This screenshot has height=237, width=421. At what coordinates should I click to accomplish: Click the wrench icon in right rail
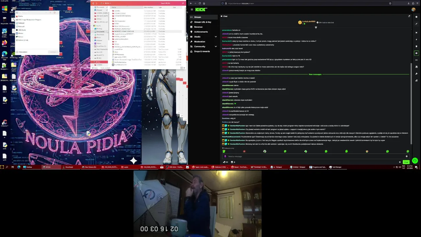tap(416, 74)
